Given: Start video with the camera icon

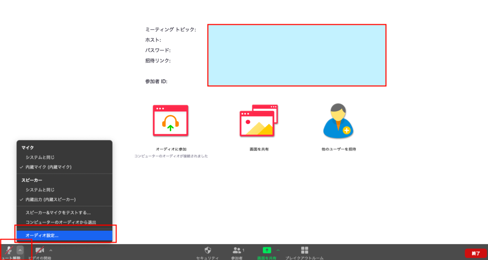Looking at the screenshot, I should pos(39,250).
